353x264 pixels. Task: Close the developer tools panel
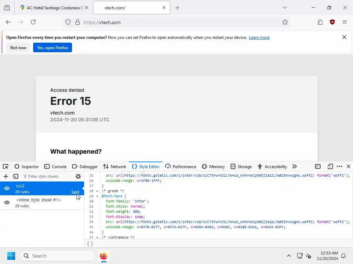pos(349,167)
